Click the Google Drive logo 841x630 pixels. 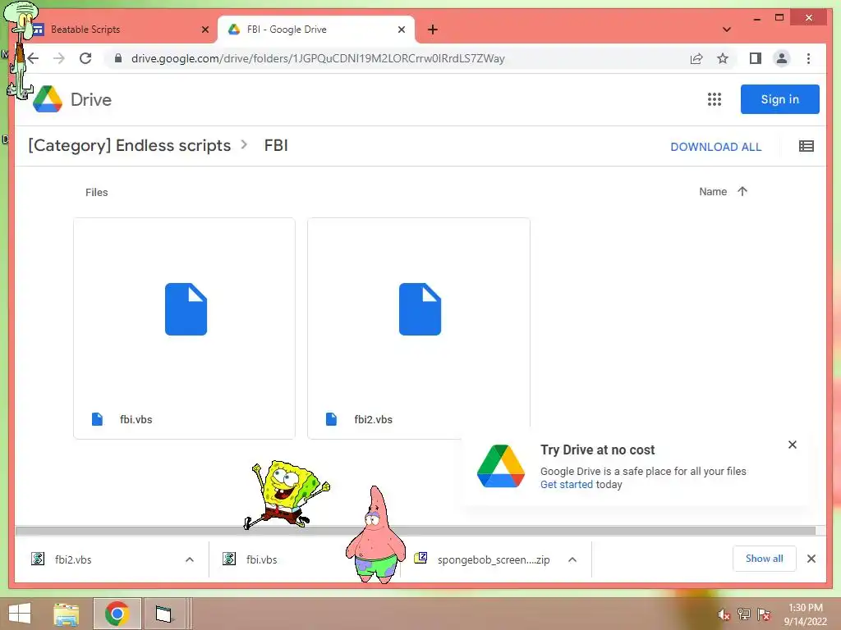47,99
